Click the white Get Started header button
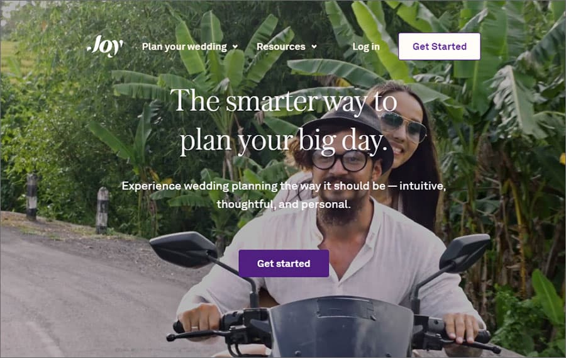 click(440, 46)
